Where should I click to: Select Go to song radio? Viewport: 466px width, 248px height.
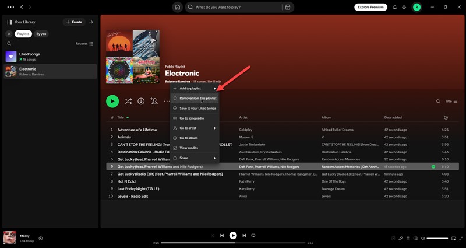tap(195, 118)
